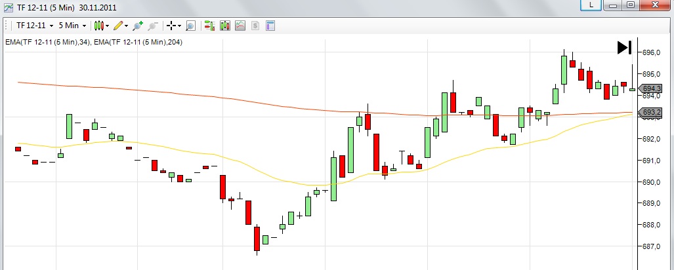The width and height of the screenshot is (674, 270).
Task: Click the L link button in title bar
Action: (592, 5)
